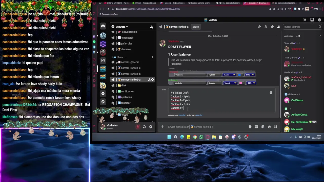Viewport: 324px width, 182px height.
Task: Reload the browser page
Action: tap(108, 9)
